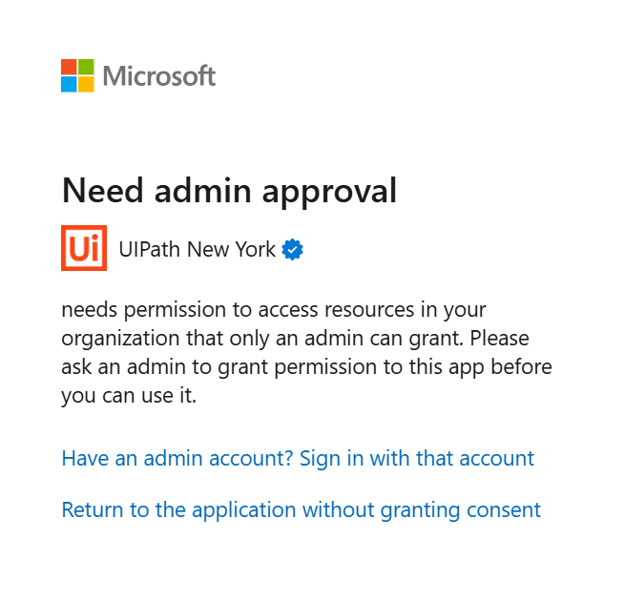This screenshot has height=602, width=624.
Task: Click the word 'Have' in the admin account link
Action: (x=85, y=458)
